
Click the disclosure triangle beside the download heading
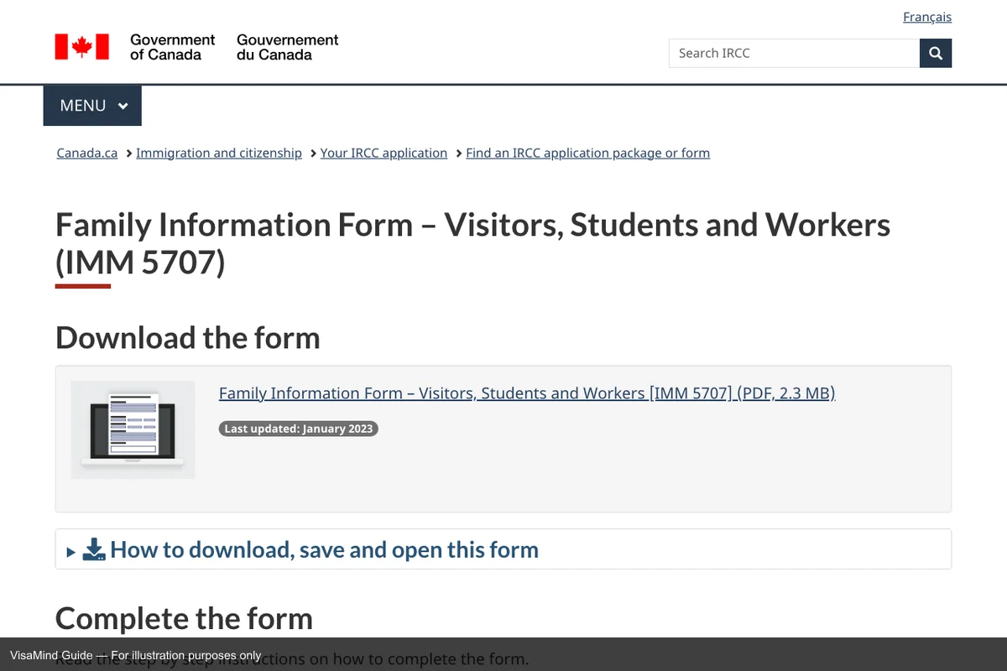coord(70,550)
